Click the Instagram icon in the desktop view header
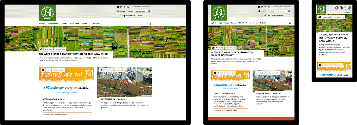The image size is (357, 125). 128,7
